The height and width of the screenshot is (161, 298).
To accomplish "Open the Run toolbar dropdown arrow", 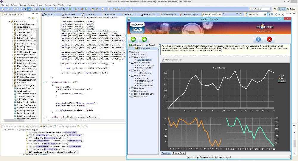I will (73, 9).
